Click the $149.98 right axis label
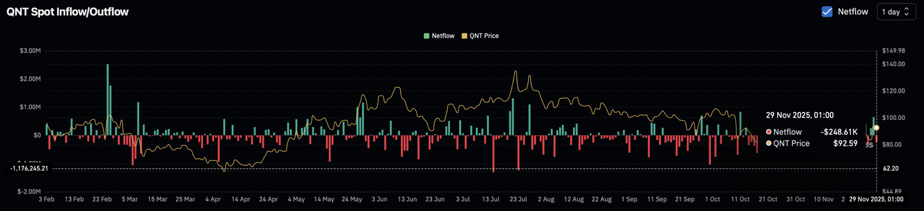This screenshot has height=211, width=924. coord(893,51)
